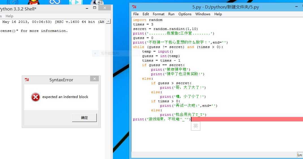This screenshot has width=303, height=159.
Task: Open the infinity-loop cloud desktop icon
Action: (x=54, y=2)
